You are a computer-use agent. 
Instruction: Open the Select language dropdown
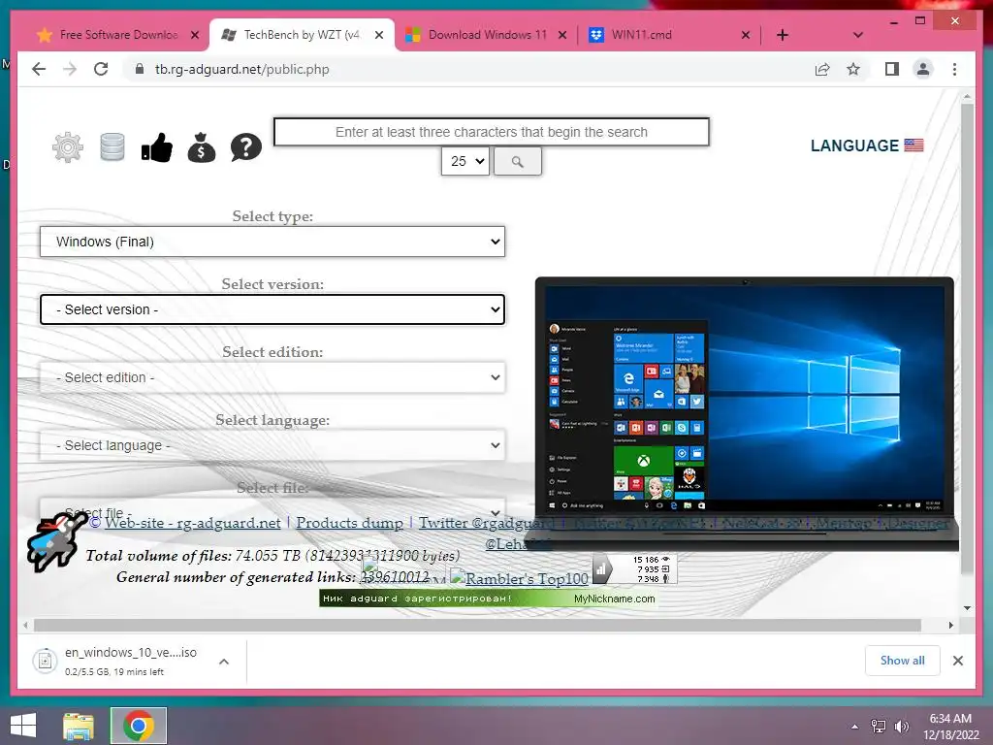[x=272, y=445]
